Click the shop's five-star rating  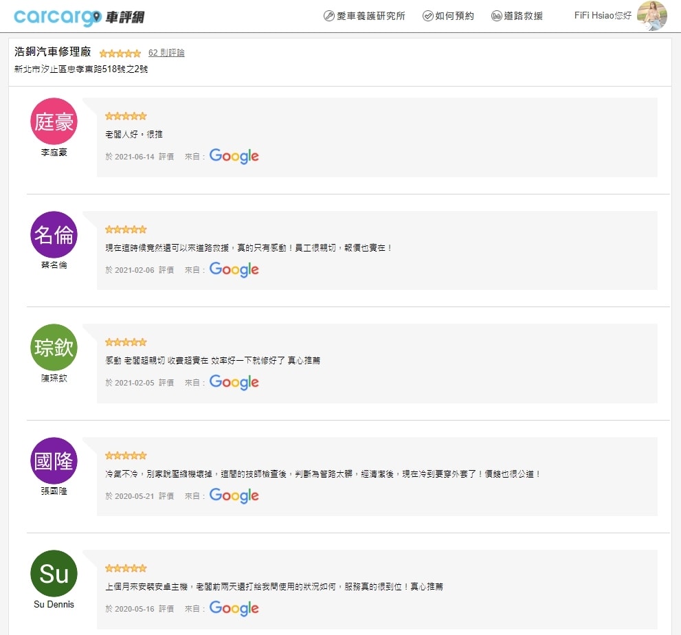click(120, 53)
